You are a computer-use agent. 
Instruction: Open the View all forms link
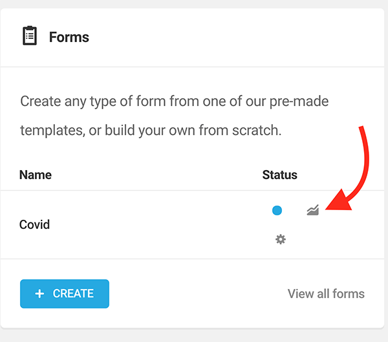pos(326,294)
